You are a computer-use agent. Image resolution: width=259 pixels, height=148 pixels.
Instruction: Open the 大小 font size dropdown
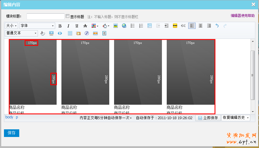(x=12, y=26)
